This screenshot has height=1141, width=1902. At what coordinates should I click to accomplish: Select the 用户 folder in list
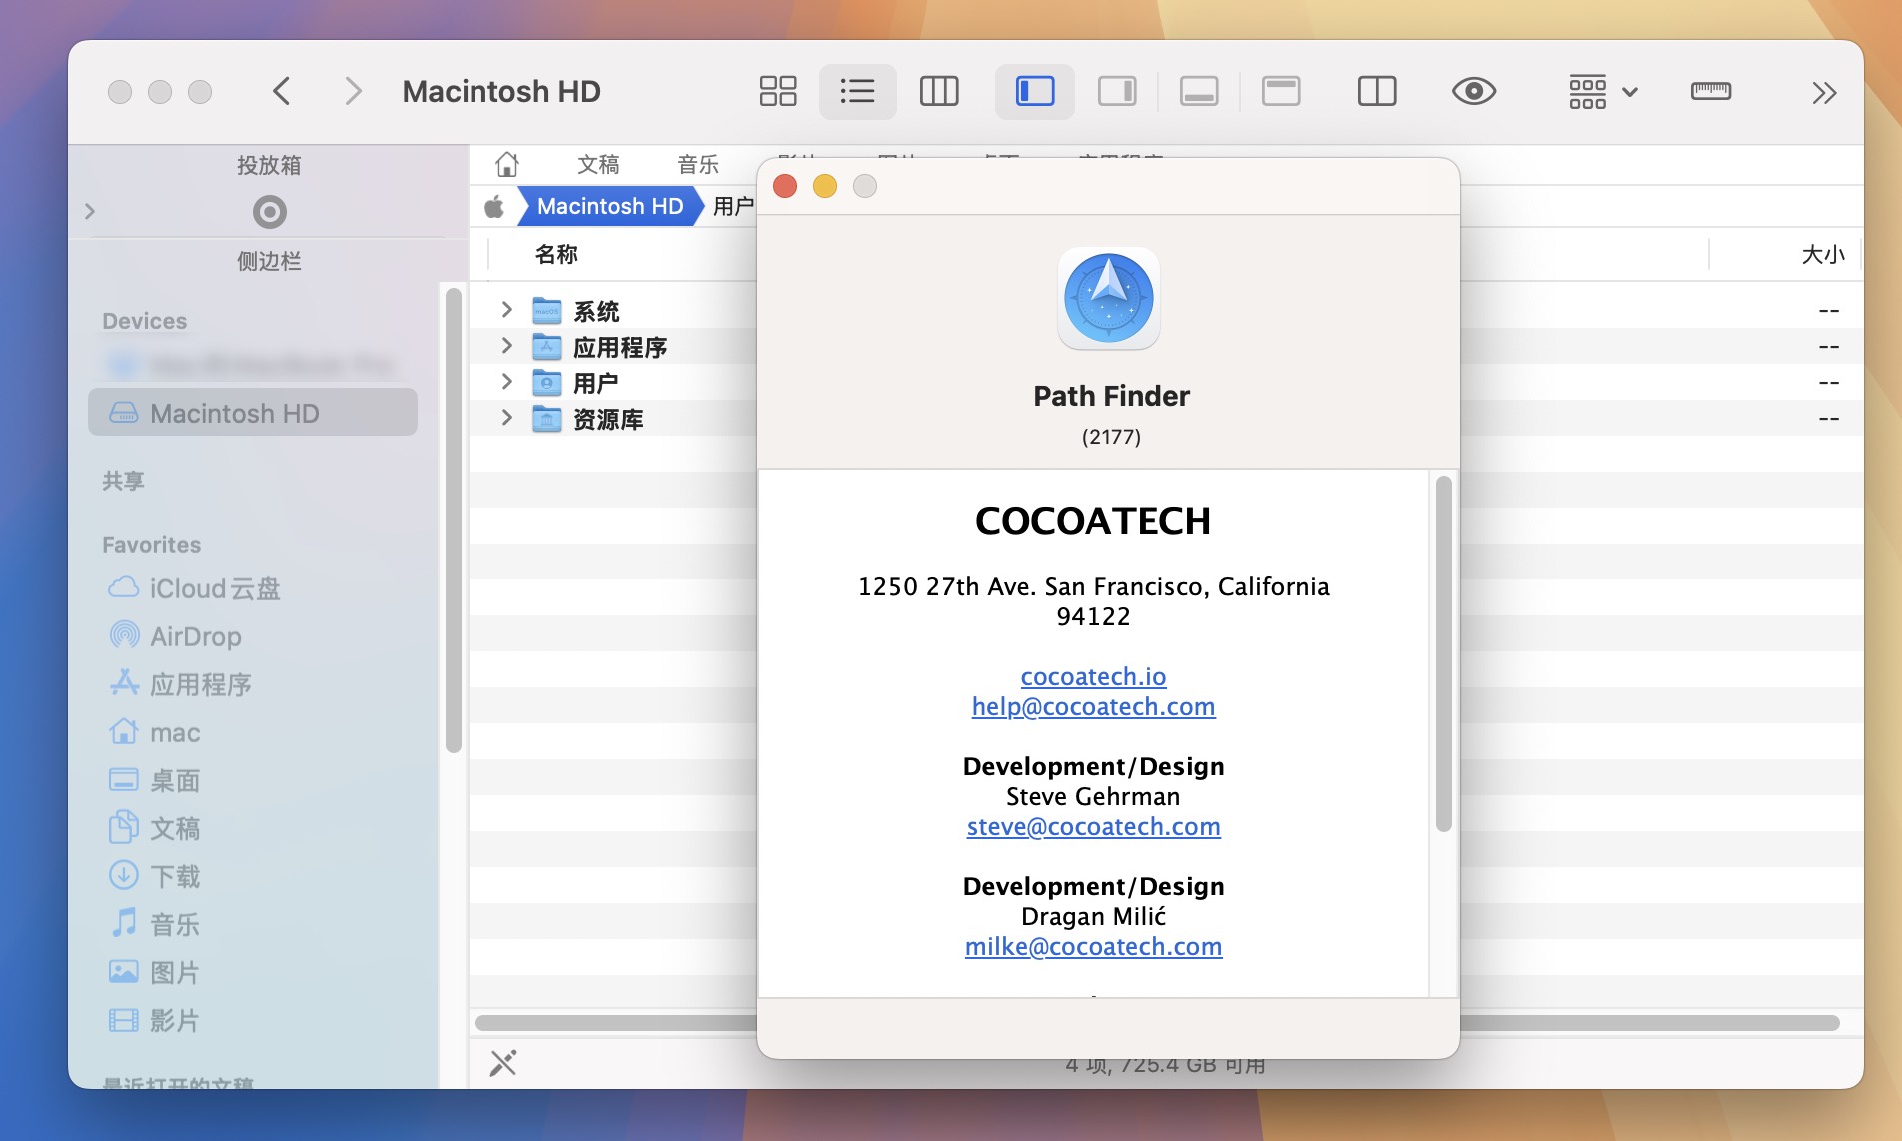click(x=596, y=383)
